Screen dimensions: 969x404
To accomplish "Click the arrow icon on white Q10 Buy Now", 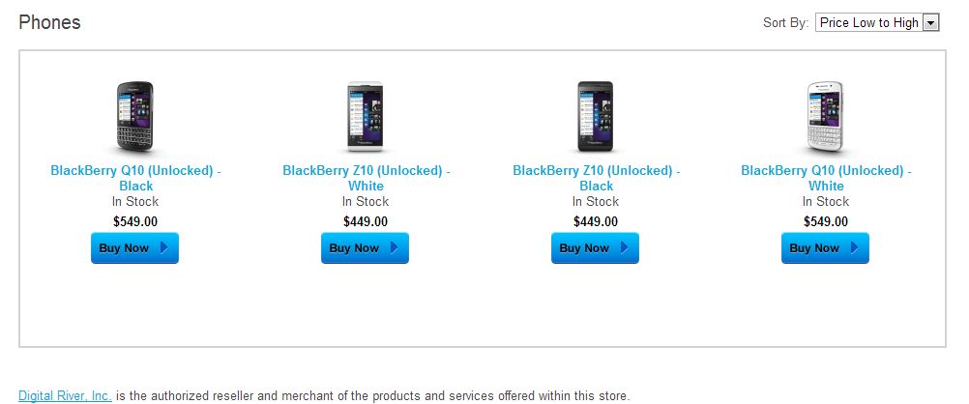I will coord(855,248).
